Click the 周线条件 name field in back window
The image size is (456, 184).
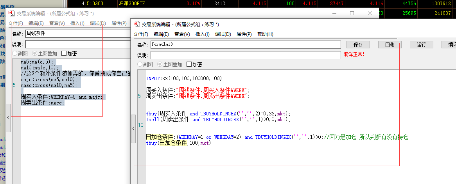[78, 34]
